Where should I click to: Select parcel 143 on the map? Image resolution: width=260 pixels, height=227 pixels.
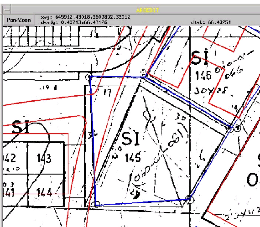pyautogui.click(x=44, y=158)
